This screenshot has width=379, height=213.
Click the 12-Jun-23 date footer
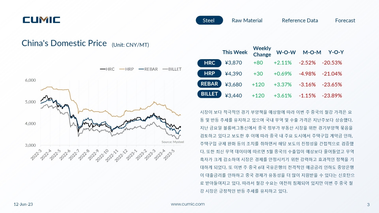24,204
